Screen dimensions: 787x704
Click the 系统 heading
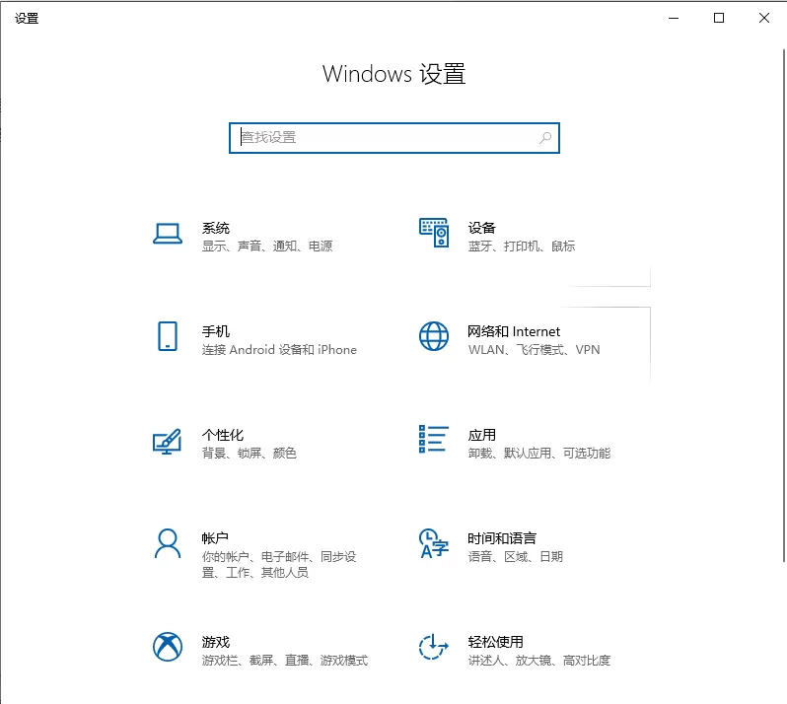coord(216,229)
